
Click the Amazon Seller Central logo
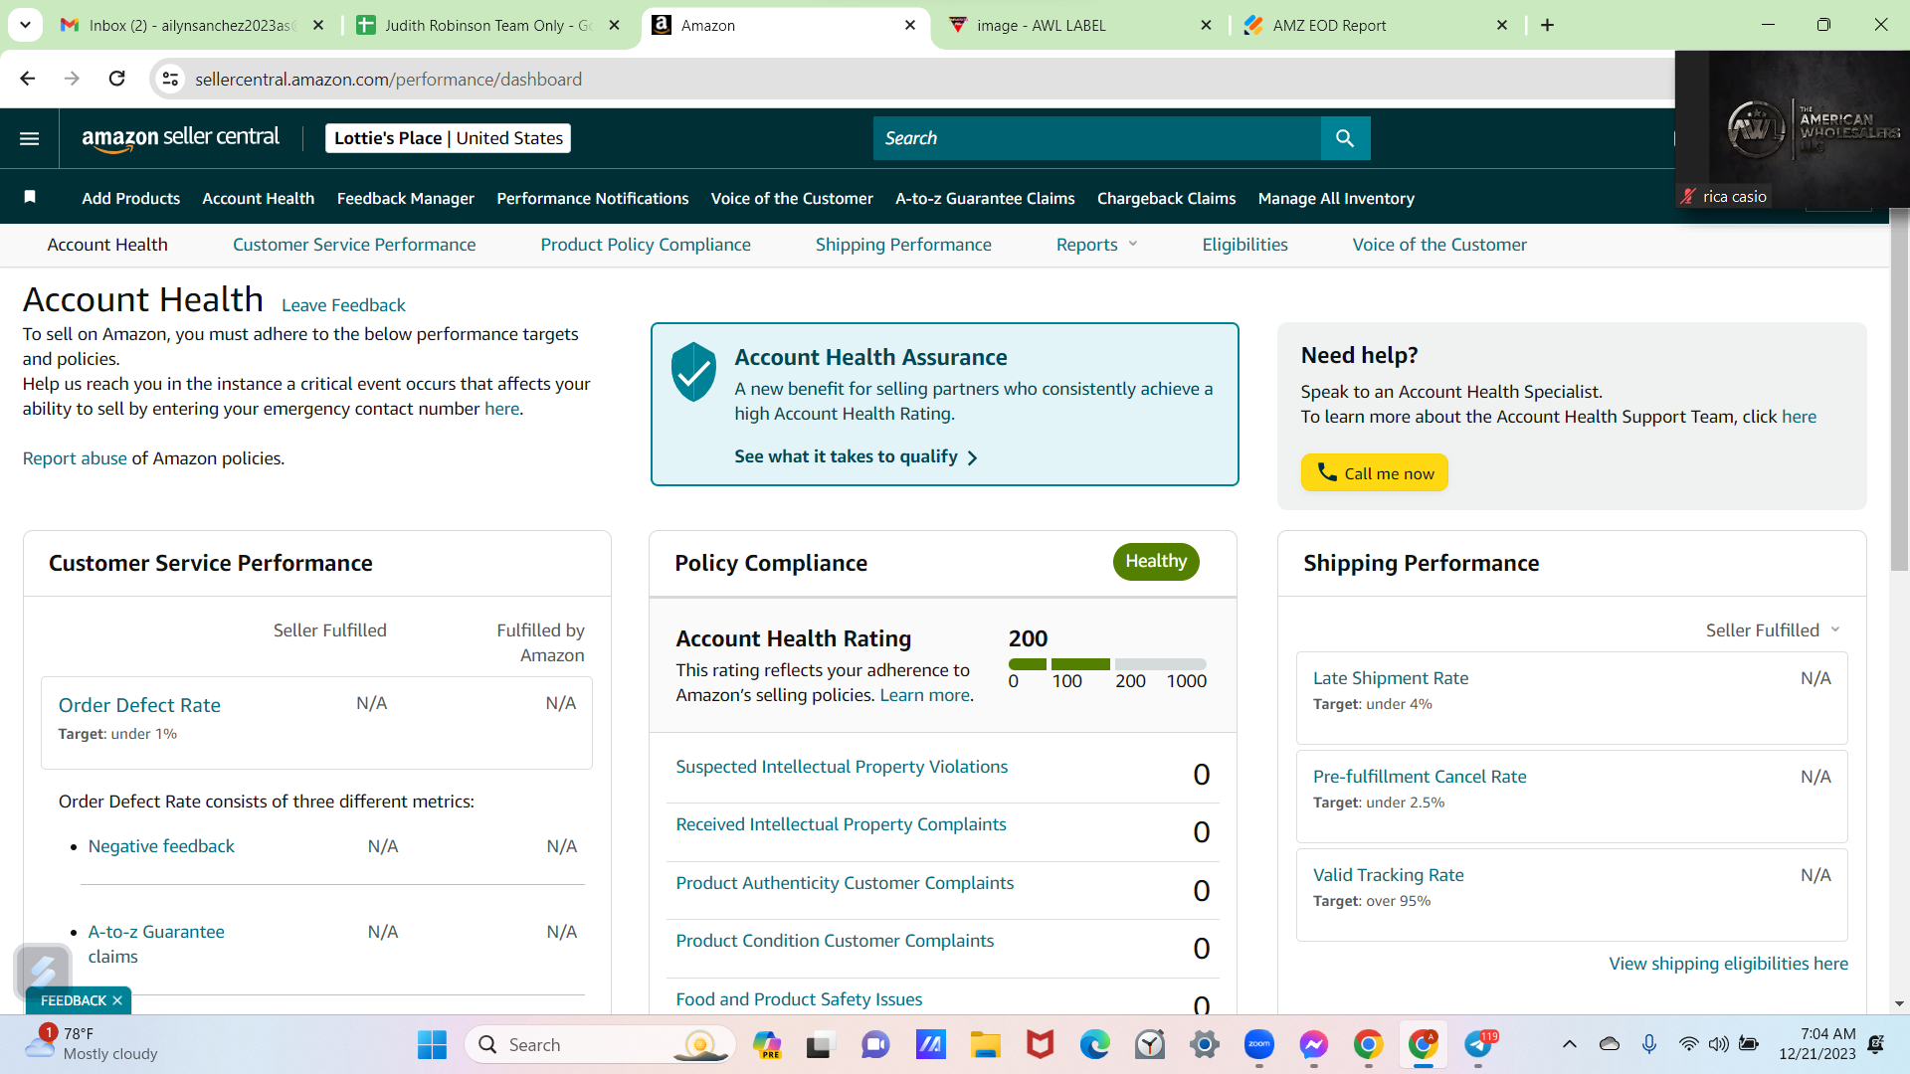click(180, 138)
